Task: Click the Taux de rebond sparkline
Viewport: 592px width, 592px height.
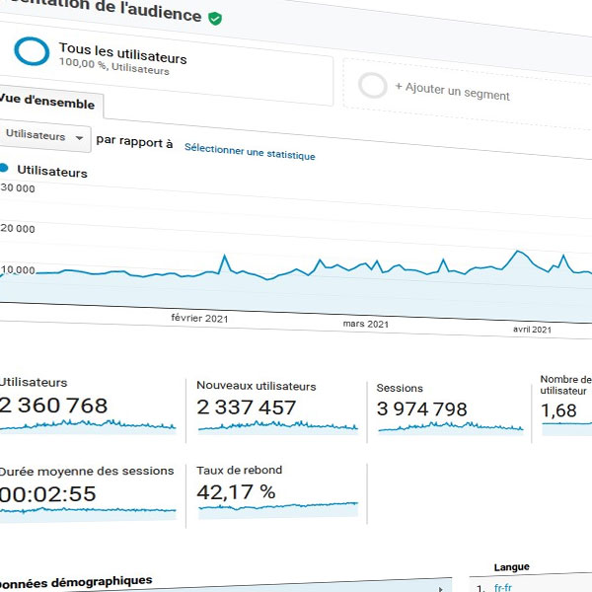Action: (x=277, y=507)
